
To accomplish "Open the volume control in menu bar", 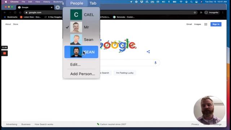I will coord(164,2).
